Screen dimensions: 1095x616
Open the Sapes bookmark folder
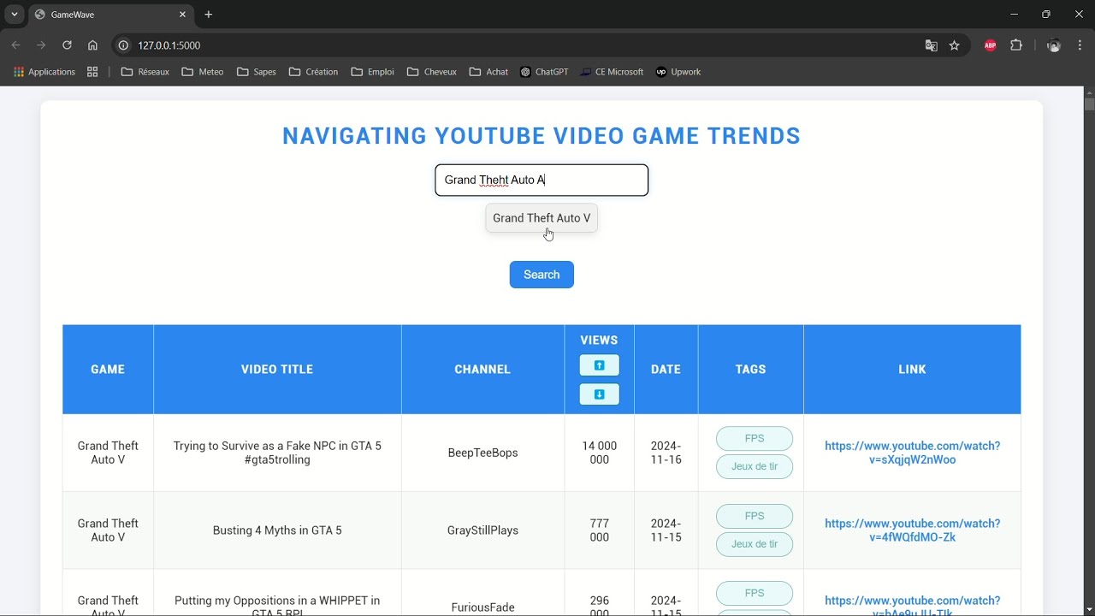[x=257, y=72]
